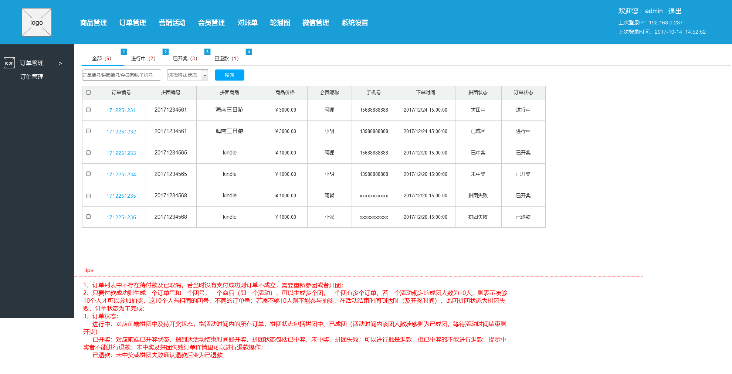Click the 拼团商品 column header
This screenshot has height=374, width=732.
[x=230, y=92]
